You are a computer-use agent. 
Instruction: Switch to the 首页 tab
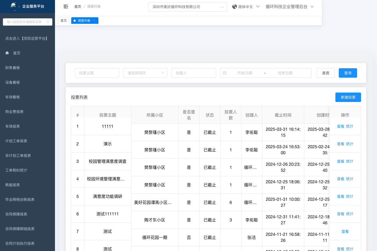coord(64,21)
